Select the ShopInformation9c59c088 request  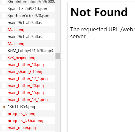click(x=27, y=2)
